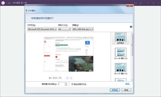Decrease number of copies with down arrow
The height and width of the screenshot is (97, 161).
[66, 85]
